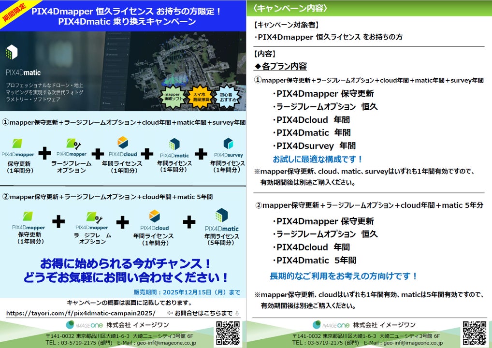The width and height of the screenshot is (492, 348).
Task: Click the '年間ライセンス (5年間分)' label
Action: (222, 239)
